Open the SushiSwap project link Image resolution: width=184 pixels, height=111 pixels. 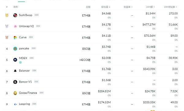(x=25, y=15)
